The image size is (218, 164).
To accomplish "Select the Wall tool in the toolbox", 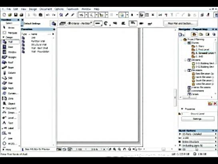I will coord(10,42).
